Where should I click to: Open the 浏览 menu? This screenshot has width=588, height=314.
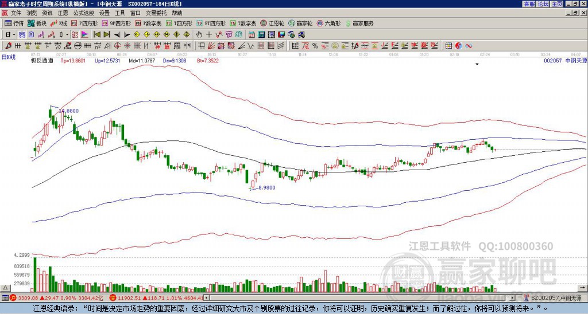(x=32, y=13)
